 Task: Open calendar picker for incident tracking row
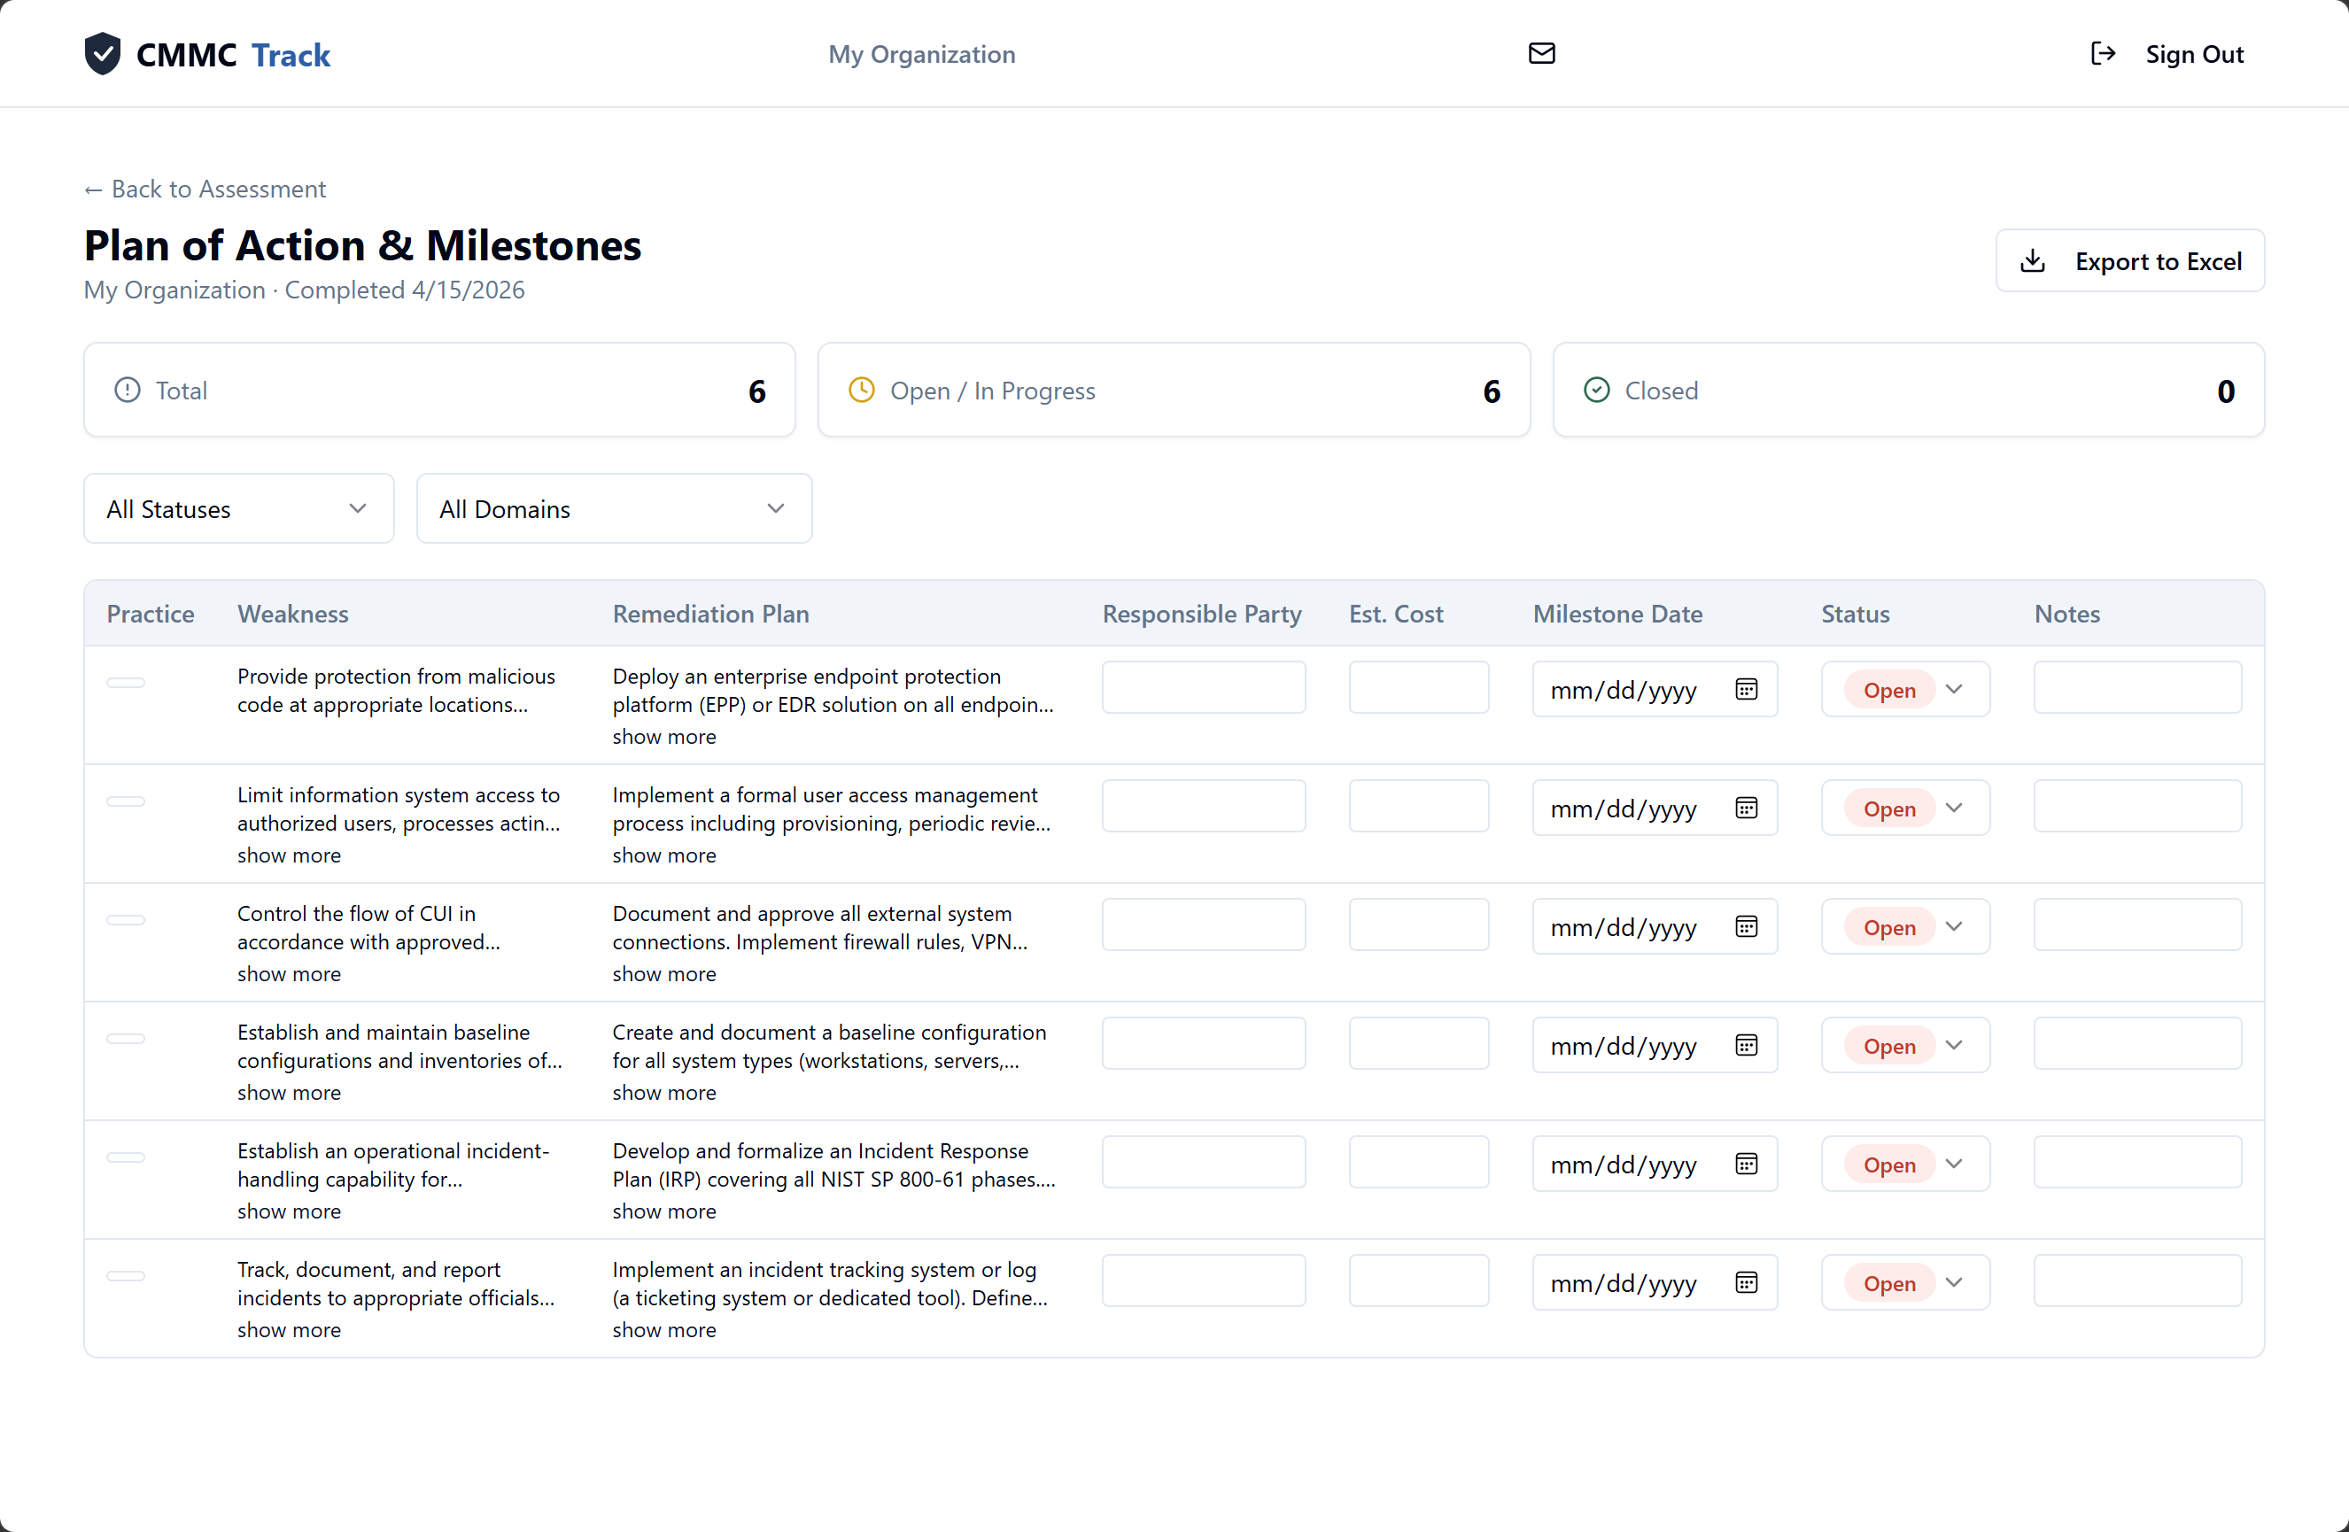1746,1282
